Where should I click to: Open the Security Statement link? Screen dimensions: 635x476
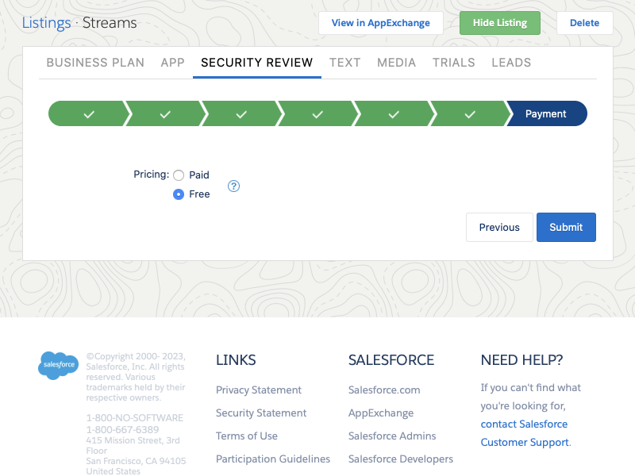pyautogui.click(x=261, y=413)
